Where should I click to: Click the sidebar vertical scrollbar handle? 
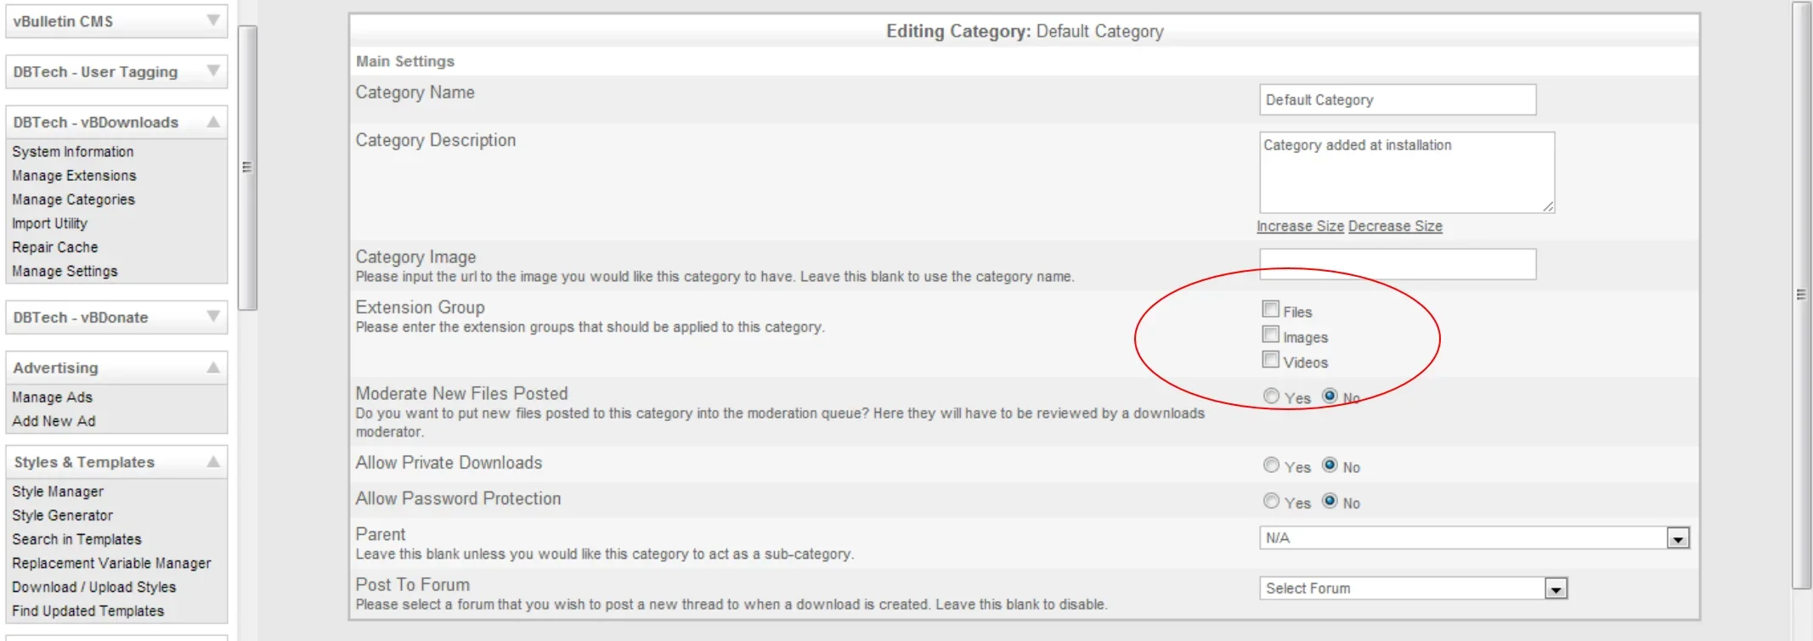(x=247, y=167)
